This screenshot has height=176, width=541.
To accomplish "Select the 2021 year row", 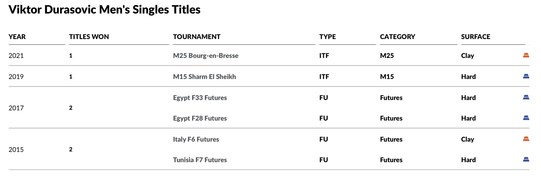I will click(x=269, y=56).
